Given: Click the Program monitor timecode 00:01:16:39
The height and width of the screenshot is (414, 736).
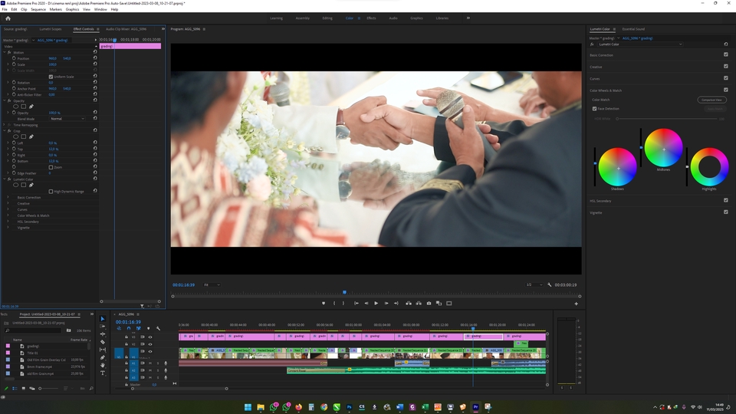Looking at the screenshot, I should (183, 285).
